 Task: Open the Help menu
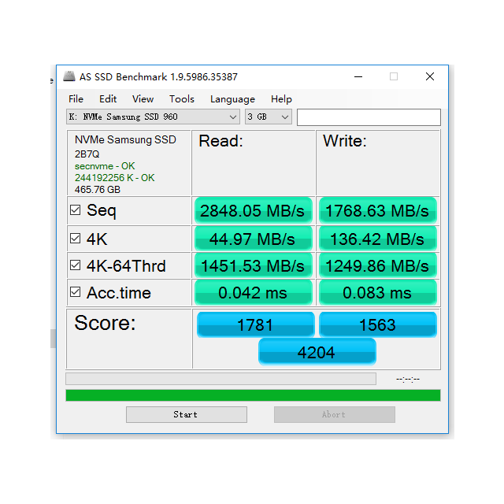click(281, 99)
